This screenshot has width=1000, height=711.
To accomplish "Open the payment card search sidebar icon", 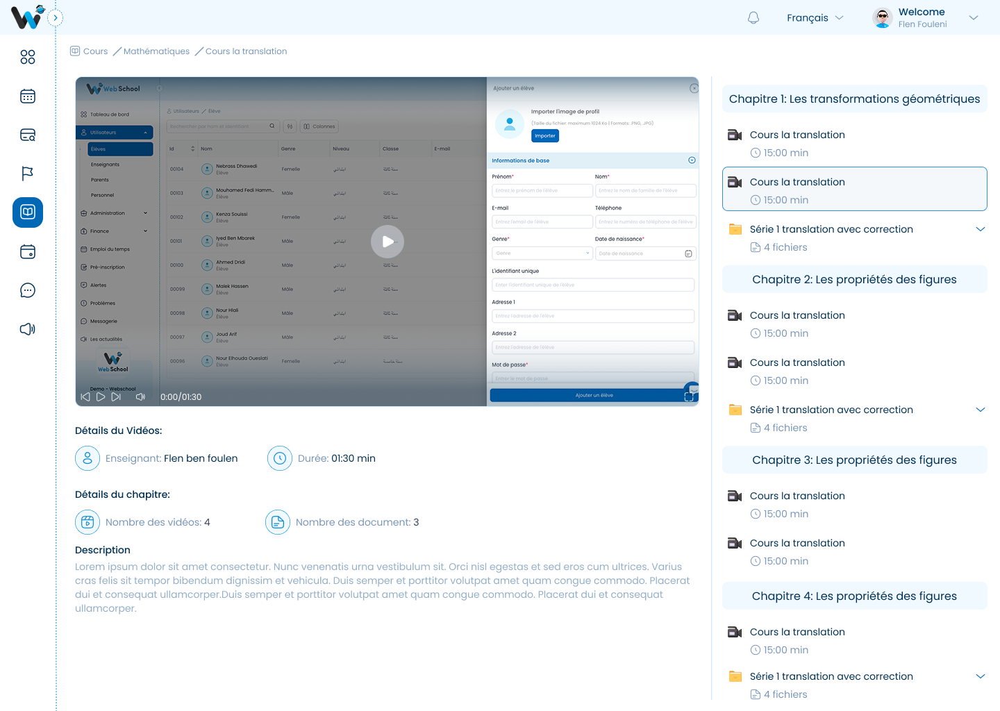I will [28, 135].
